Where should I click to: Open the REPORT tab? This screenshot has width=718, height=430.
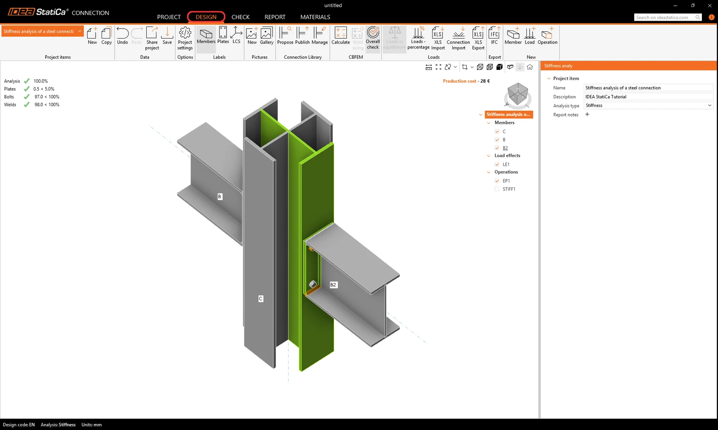tap(275, 17)
